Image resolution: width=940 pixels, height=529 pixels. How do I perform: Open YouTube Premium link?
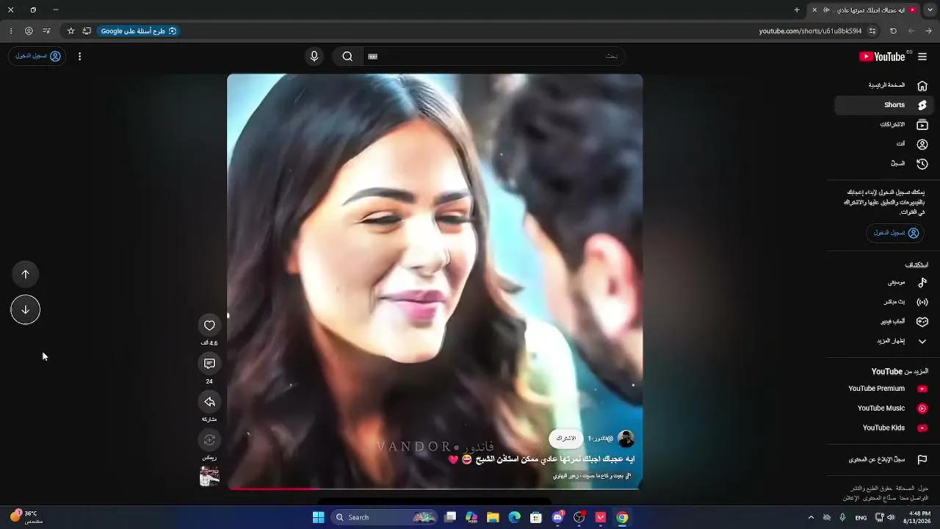click(x=883, y=389)
